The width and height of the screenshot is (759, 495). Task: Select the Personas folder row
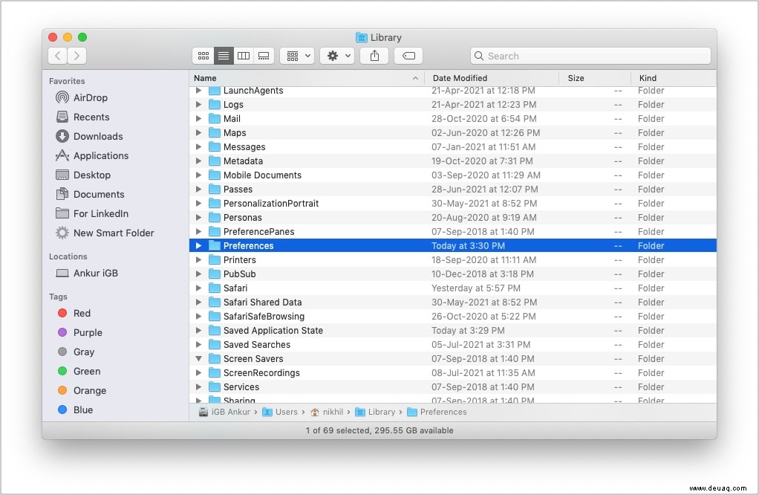click(x=452, y=218)
